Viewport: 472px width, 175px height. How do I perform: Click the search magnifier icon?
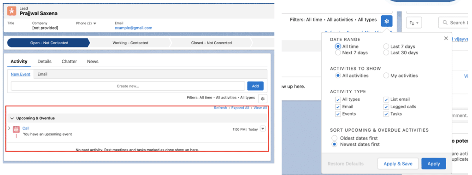click(445, 23)
